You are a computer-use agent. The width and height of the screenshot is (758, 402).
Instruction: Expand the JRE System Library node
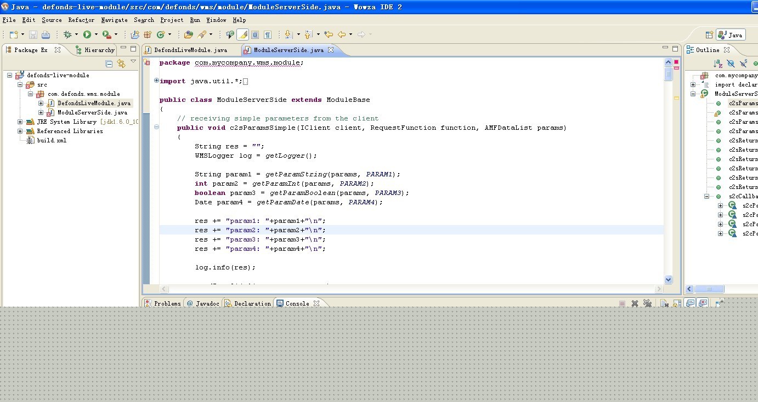20,122
